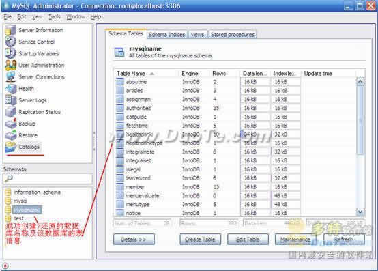
Task: Open the User Administration icon
Action: click(x=11, y=65)
